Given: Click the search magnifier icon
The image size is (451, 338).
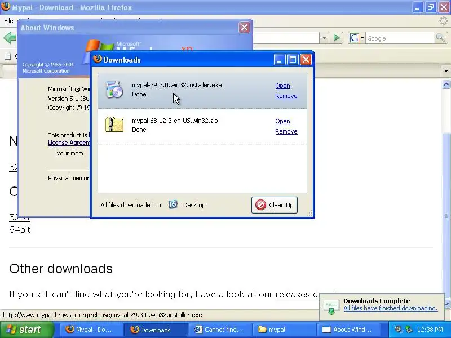Looking at the screenshot, I should coord(440,38).
